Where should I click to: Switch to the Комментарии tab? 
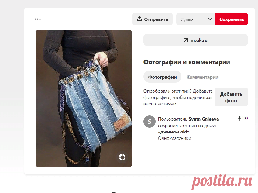point(202,77)
